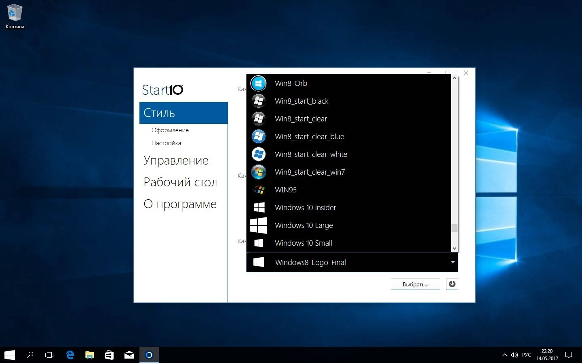The height and width of the screenshot is (363, 582).
Task: Show hidden system tray icons
Action: [504, 355]
